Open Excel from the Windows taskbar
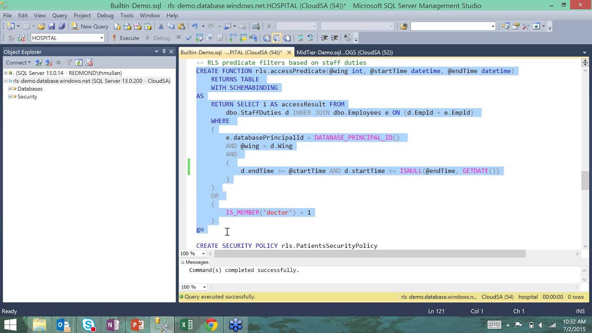The image size is (592, 333). click(x=187, y=325)
